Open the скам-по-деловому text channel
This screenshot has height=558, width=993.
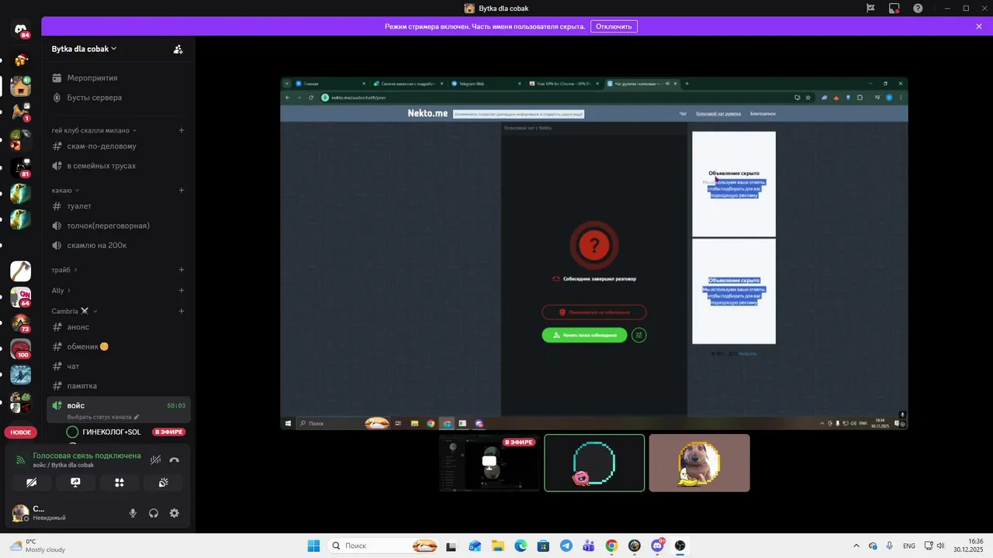click(x=119, y=146)
